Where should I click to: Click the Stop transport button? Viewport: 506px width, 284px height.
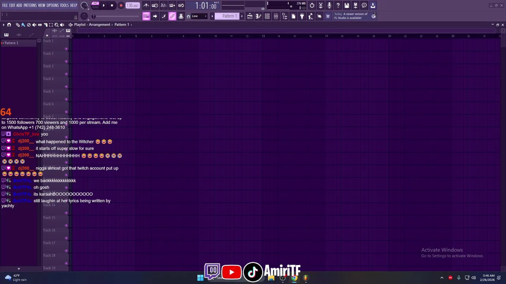tap(112, 6)
